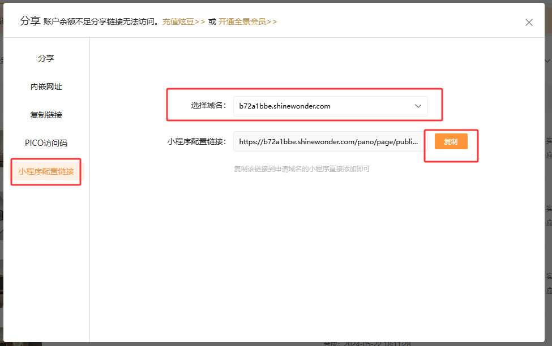Click the gray hint text below the URL

(301, 169)
